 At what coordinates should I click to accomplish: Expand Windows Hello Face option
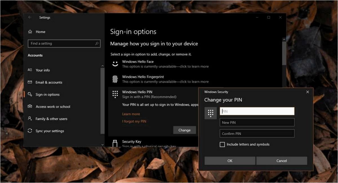[195, 64]
